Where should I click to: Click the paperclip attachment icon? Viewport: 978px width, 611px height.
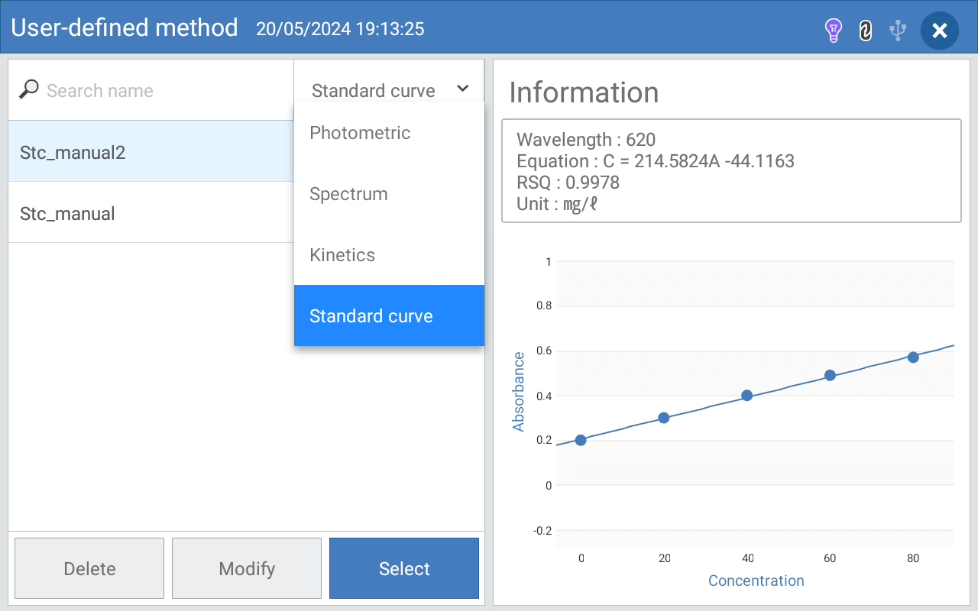pyautogui.click(x=865, y=31)
